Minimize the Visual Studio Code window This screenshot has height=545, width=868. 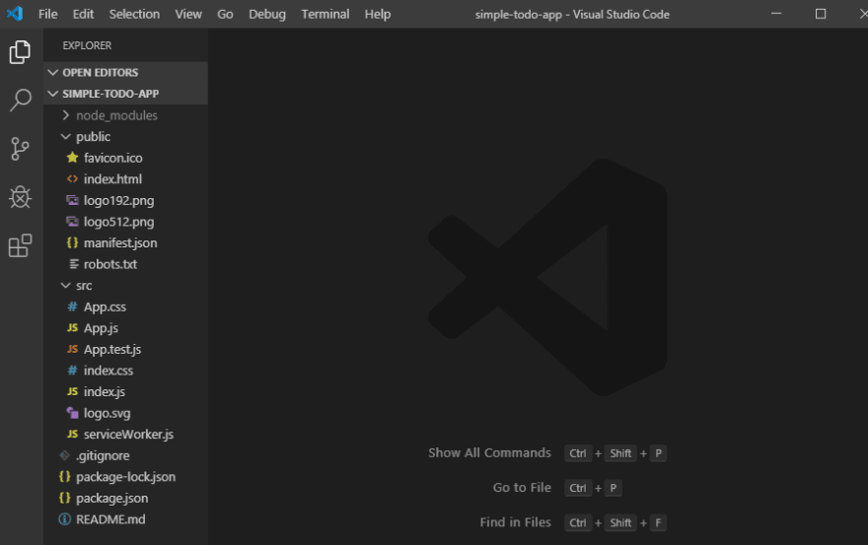click(776, 13)
